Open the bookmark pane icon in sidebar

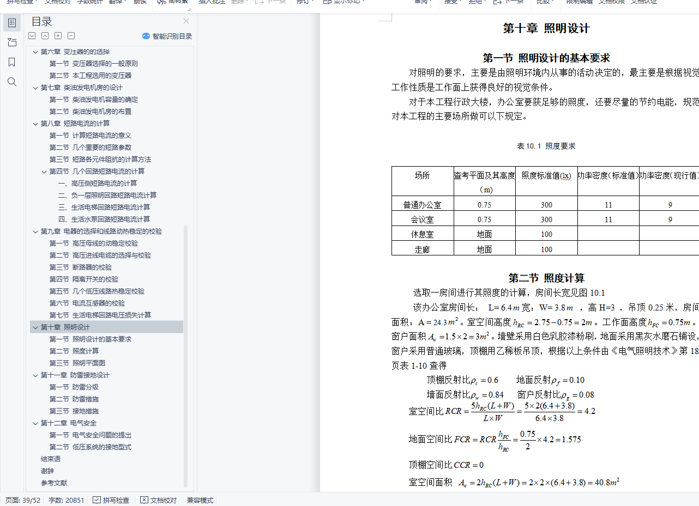click(x=12, y=62)
